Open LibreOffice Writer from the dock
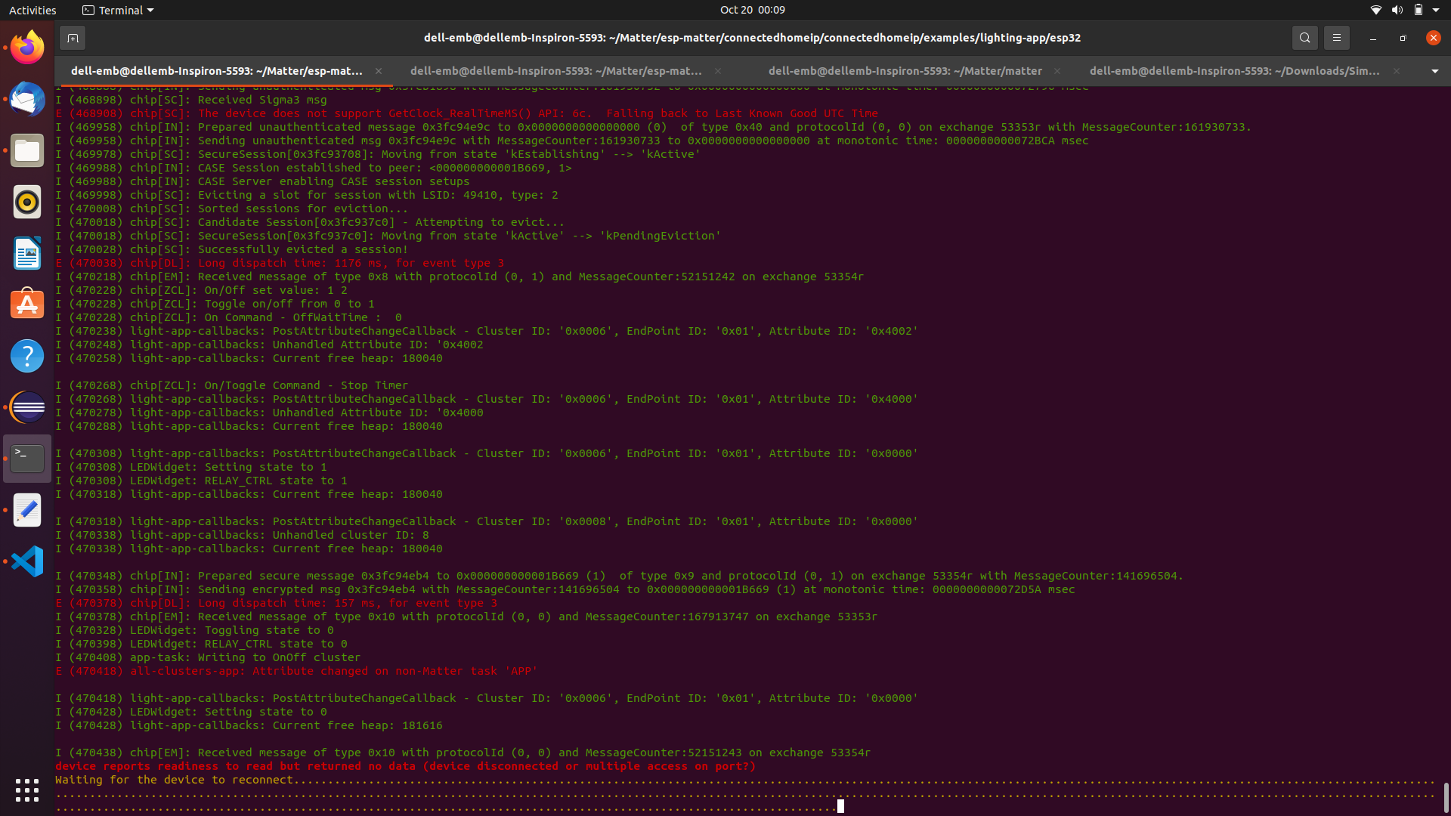This screenshot has width=1451, height=816. [x=27, y=253]
